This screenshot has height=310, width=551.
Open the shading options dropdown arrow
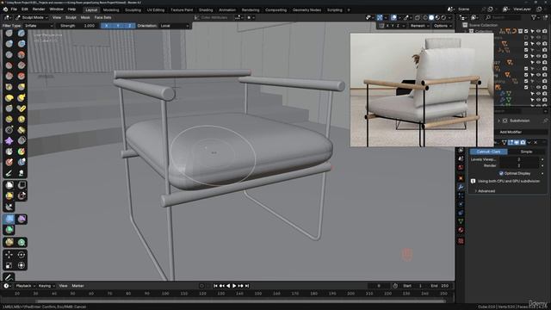(x=449, y=17)
